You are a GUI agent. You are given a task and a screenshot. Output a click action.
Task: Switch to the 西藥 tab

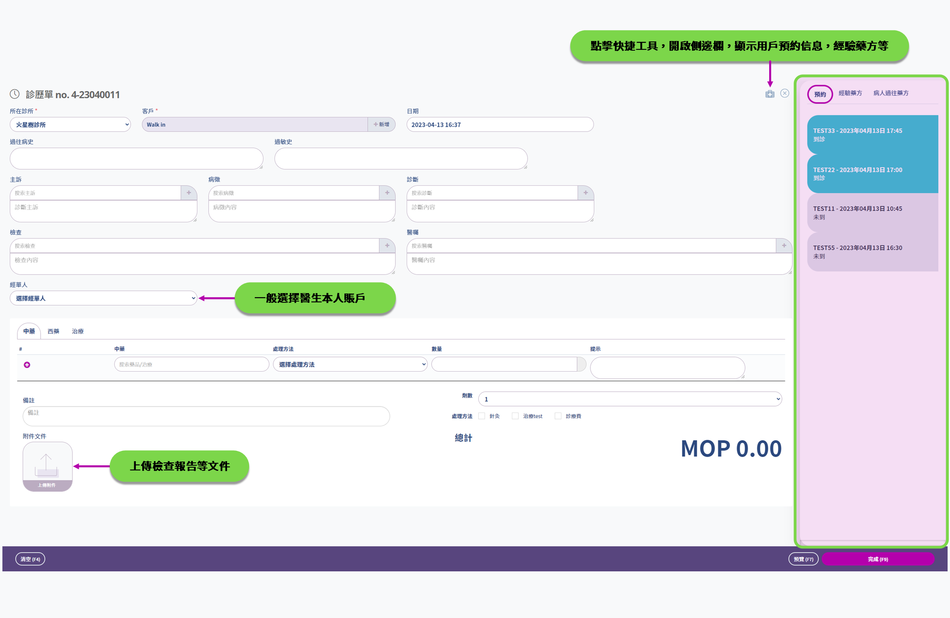[x=53, y=331]
